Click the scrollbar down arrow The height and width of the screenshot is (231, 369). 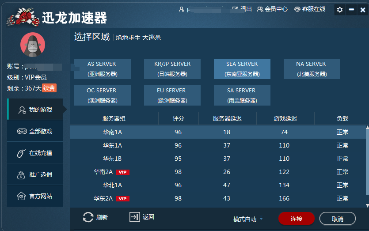tap(367, 206)
